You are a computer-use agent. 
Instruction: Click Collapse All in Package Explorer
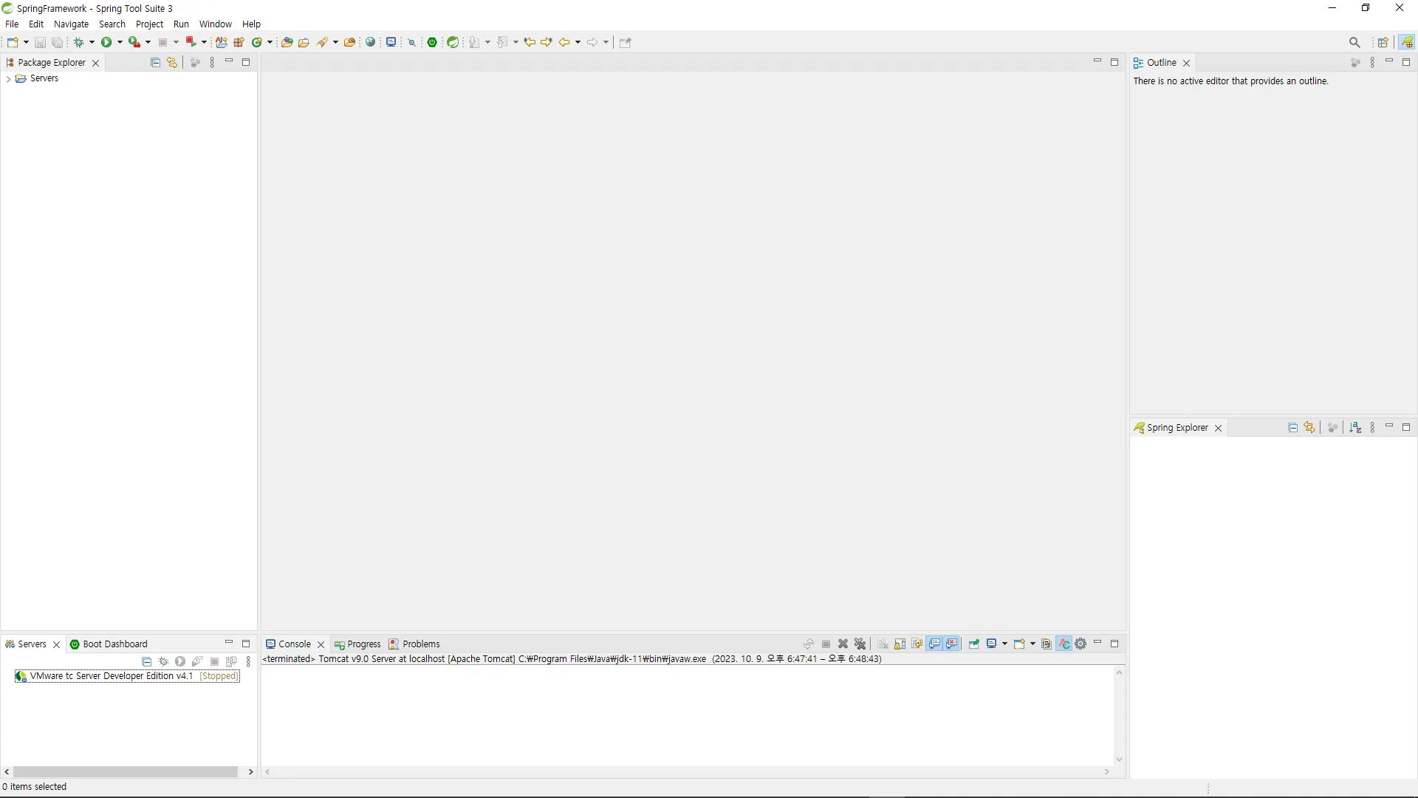tap(155, 63)
